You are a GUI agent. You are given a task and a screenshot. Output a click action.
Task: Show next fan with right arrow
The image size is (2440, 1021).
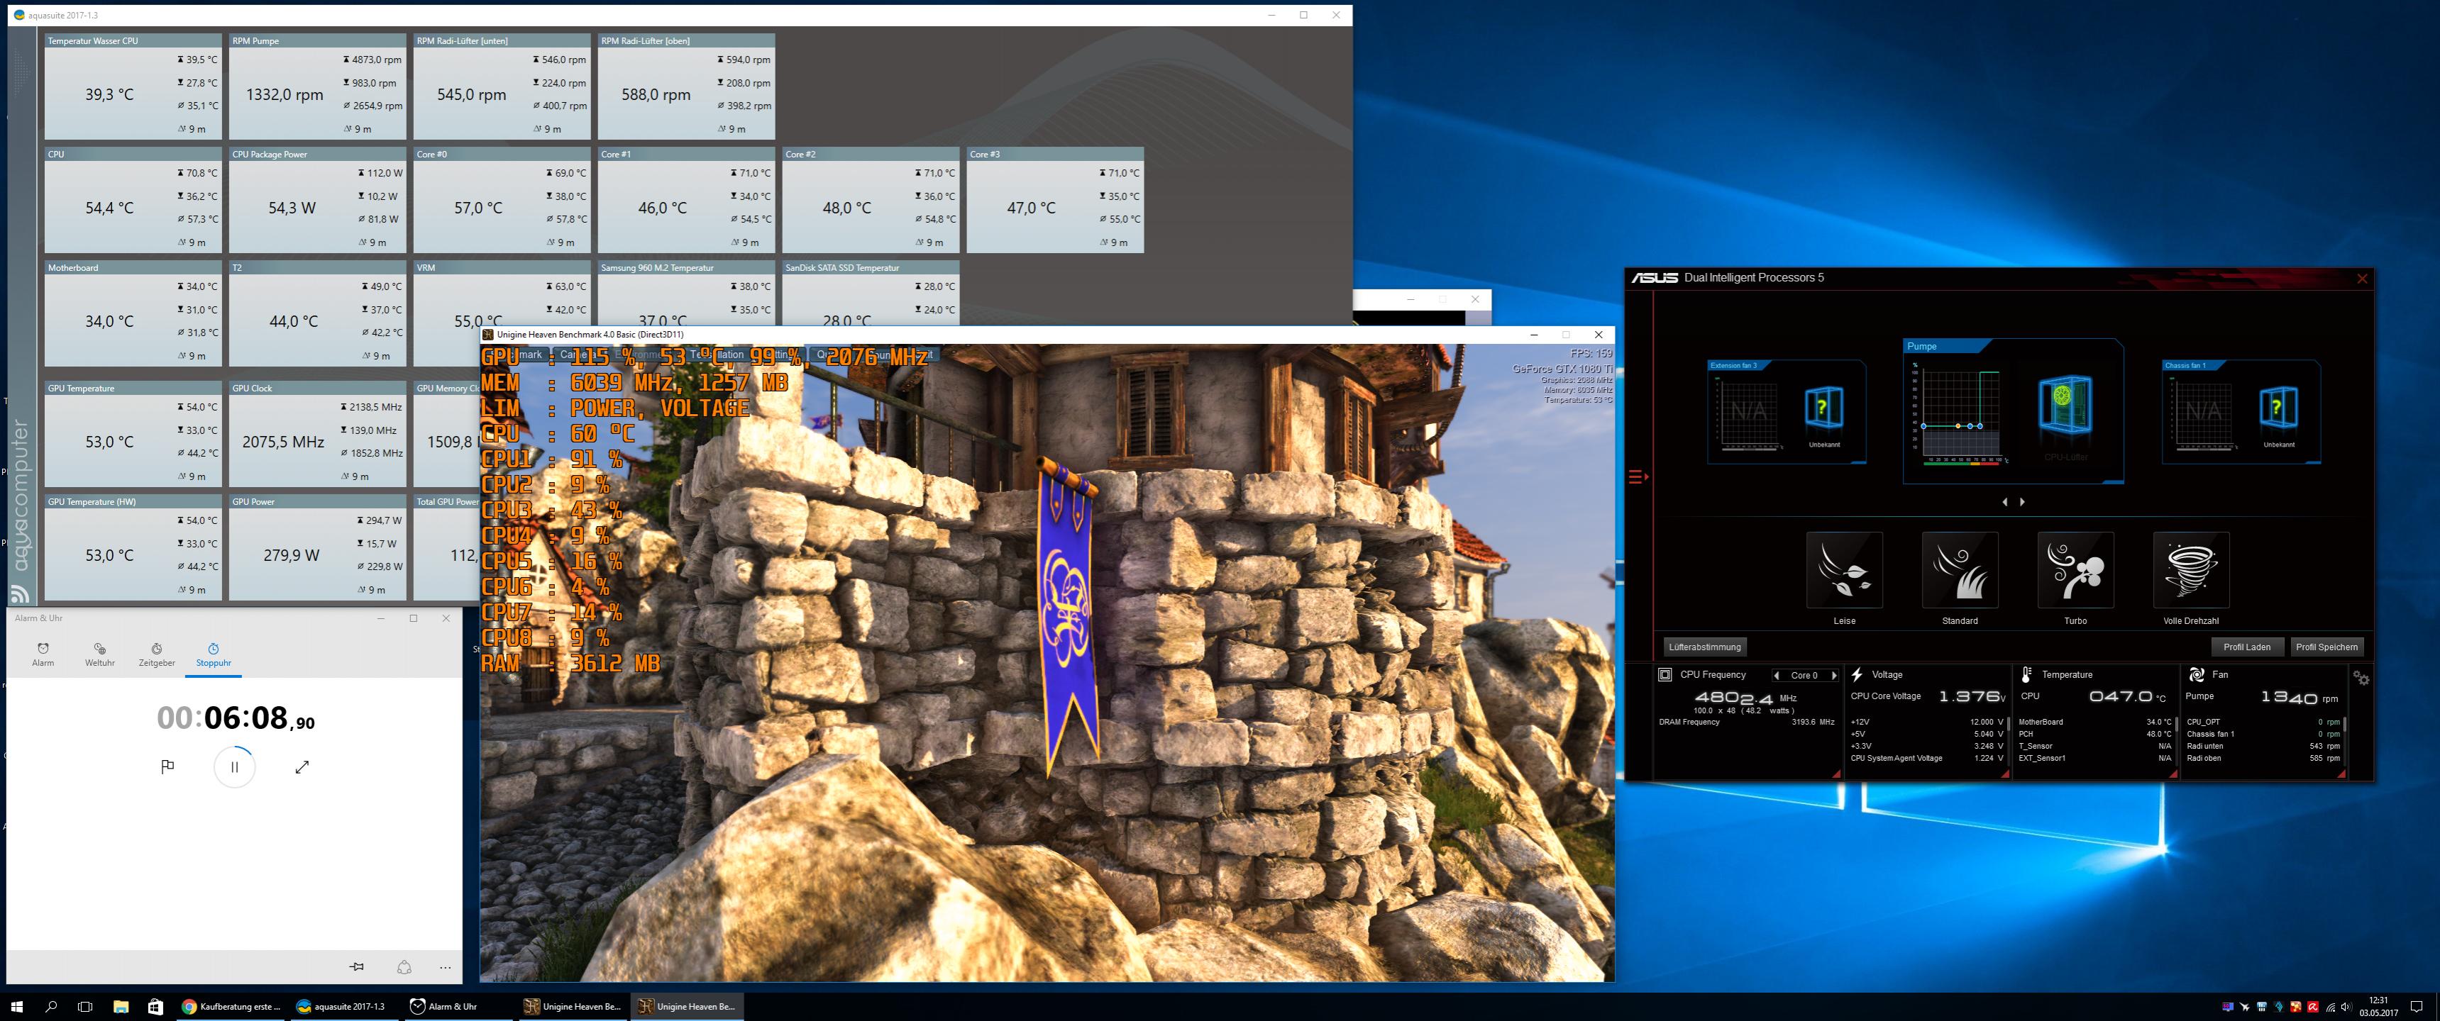(x=2022, y=501)
